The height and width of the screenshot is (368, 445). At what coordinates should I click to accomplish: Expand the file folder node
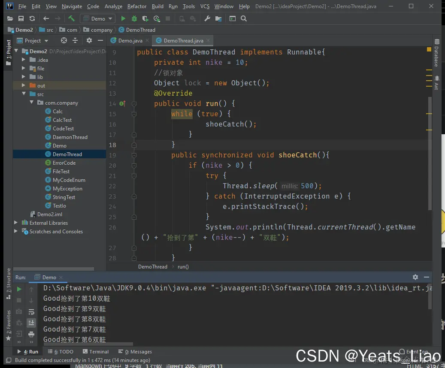(x=24, y=68)
